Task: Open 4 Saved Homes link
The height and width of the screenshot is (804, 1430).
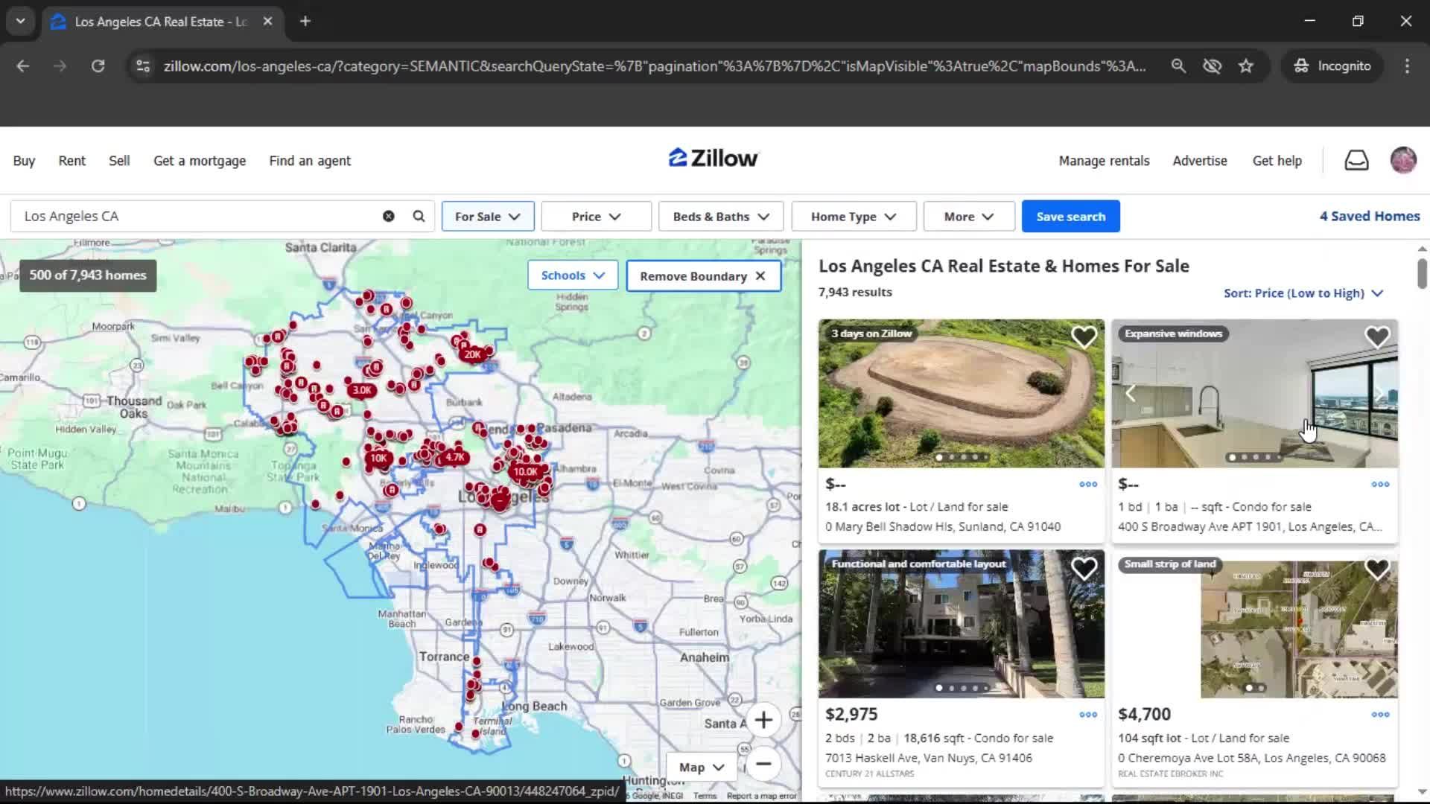Action: [x=1370, y=216]
